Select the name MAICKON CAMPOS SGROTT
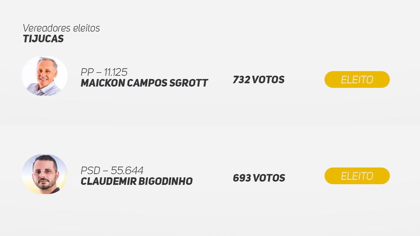The height and width of the screenshot is (236, 420). click(144, 83)
